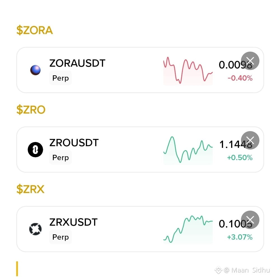Click the +3.07% change on ZRXUSDT
Screen dimensions: 272x277
click(x=240, y=237)
